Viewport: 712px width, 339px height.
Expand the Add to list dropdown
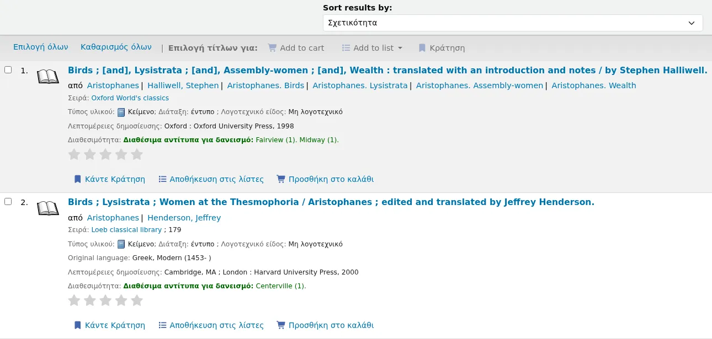click(x=372, y=48)
